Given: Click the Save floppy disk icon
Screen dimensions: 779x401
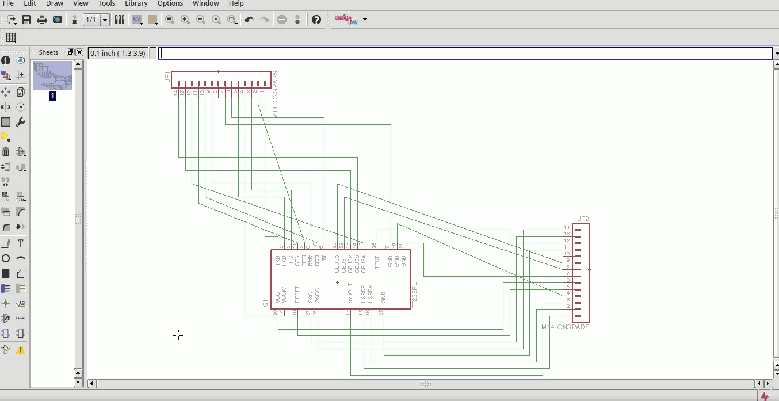Looking at the screenshot, I should coord(26,20).
